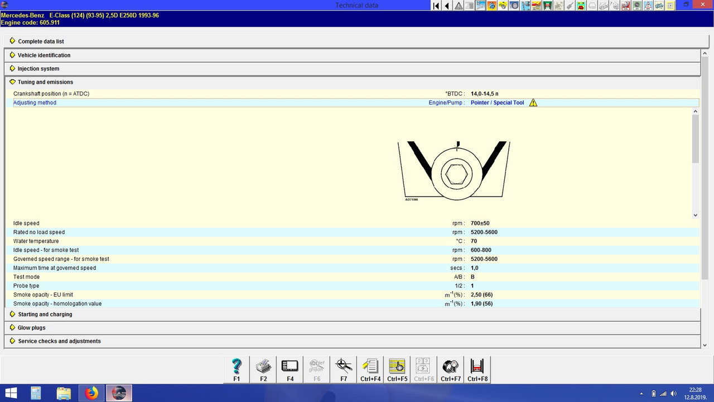This screenshot has width=714, height=402.
Task: Switch to Firefox in the taskbar
Action: [x=91, y=393]
